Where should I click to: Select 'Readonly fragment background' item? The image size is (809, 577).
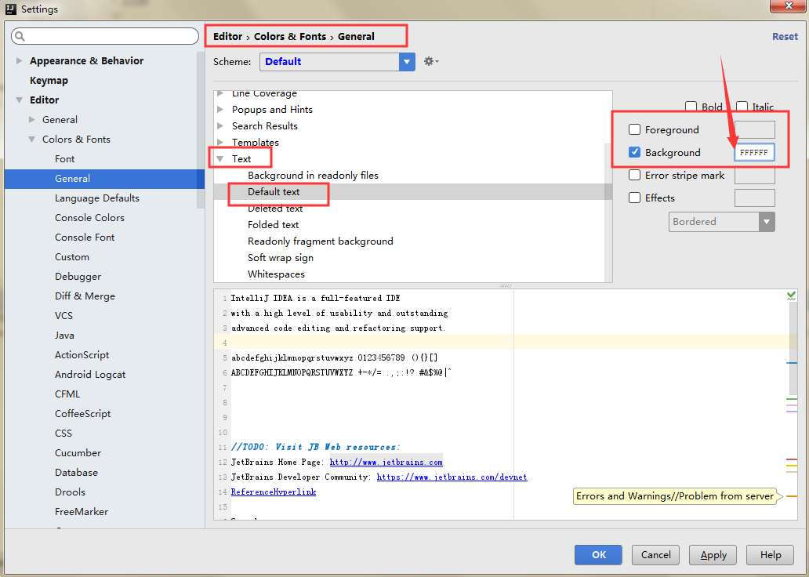[321, 241]
